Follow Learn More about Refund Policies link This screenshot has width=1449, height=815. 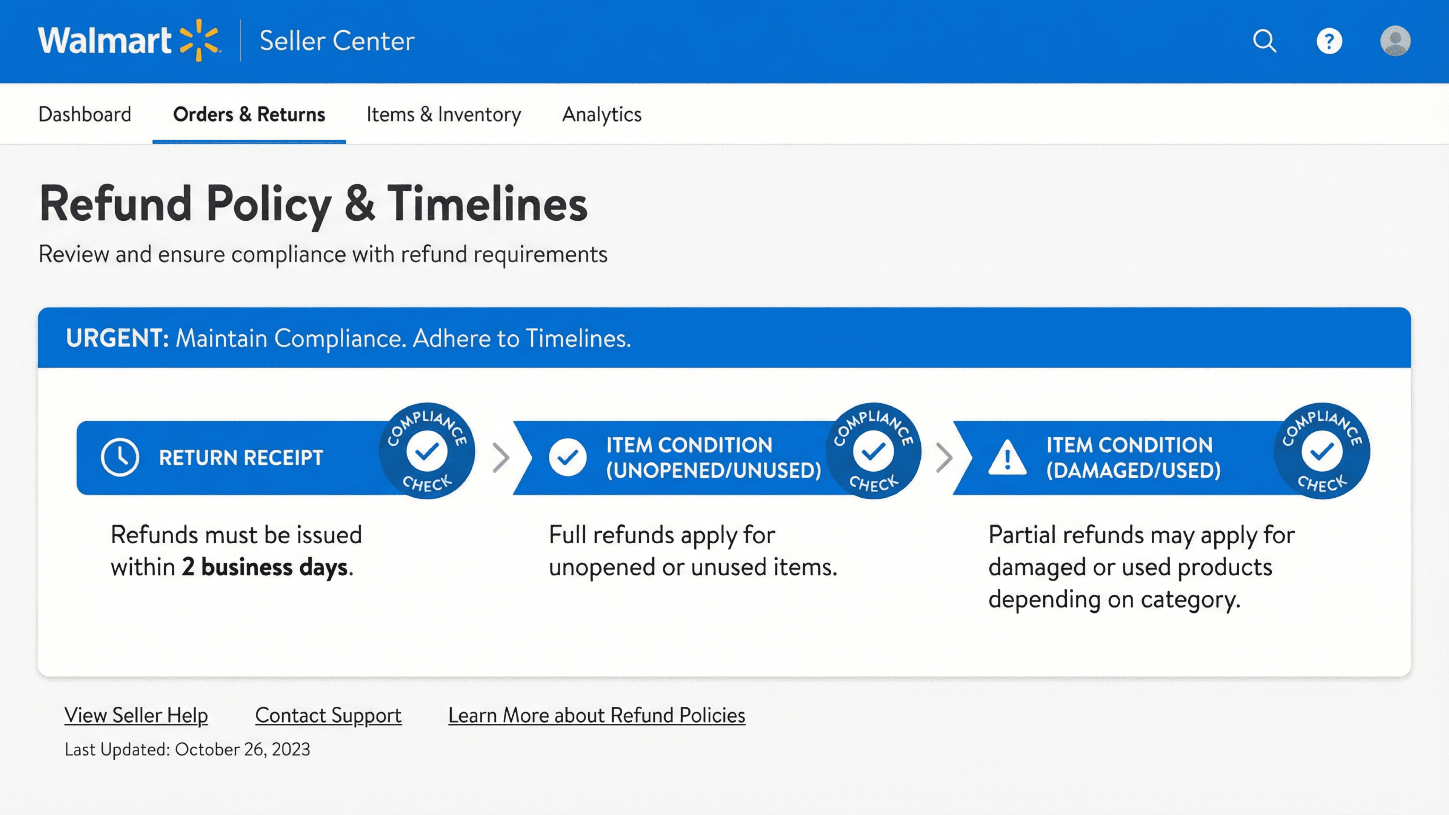pos(596,715)
